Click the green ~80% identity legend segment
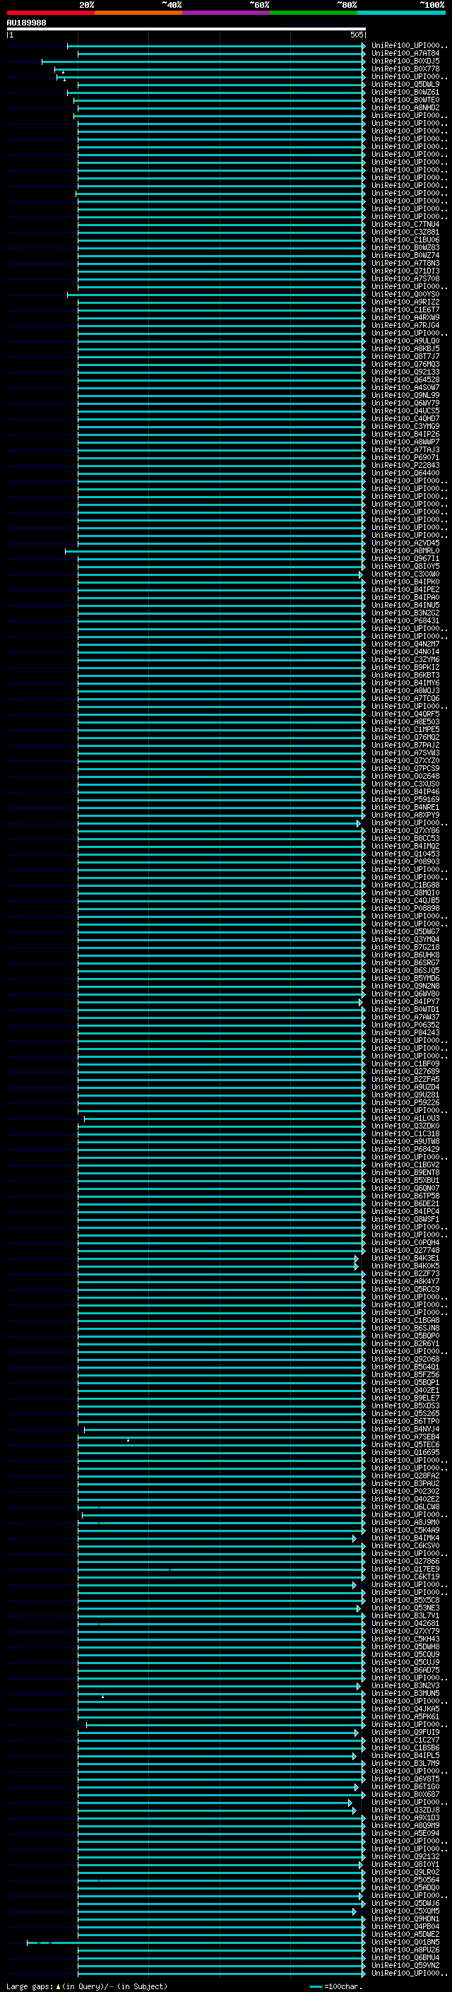Screen dimensions: 452x1992 click(314, 13)
